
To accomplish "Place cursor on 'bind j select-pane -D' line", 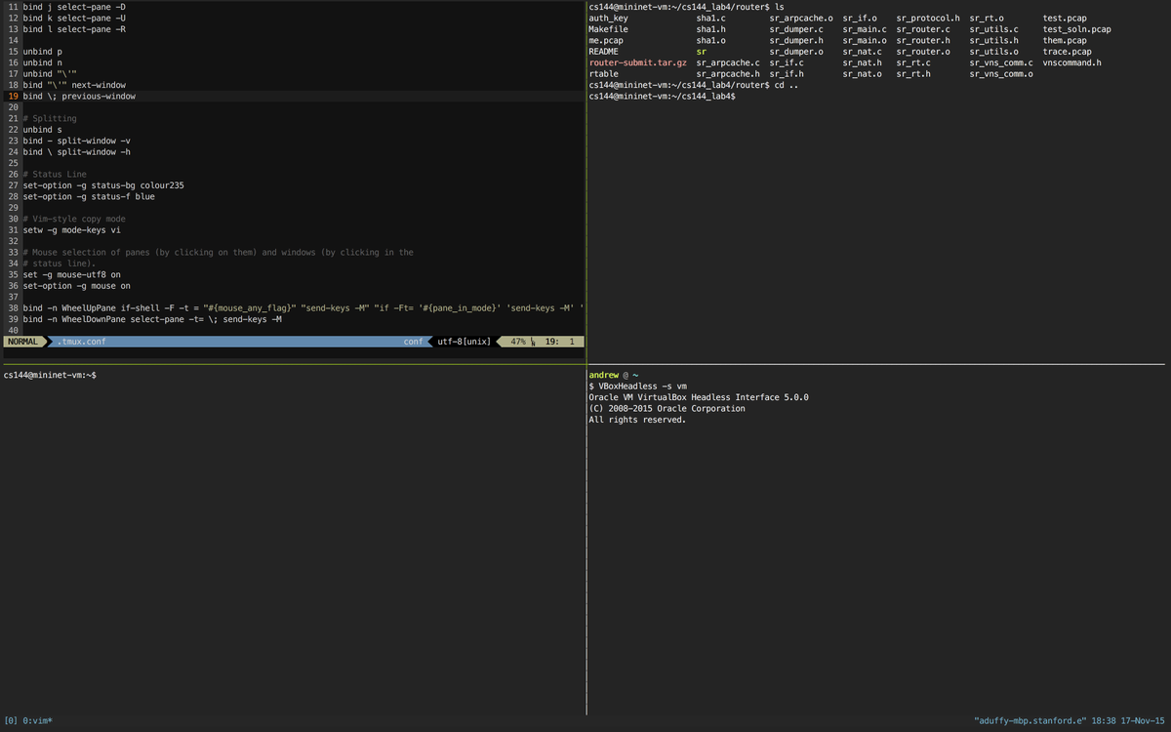I will coord(74,7).
